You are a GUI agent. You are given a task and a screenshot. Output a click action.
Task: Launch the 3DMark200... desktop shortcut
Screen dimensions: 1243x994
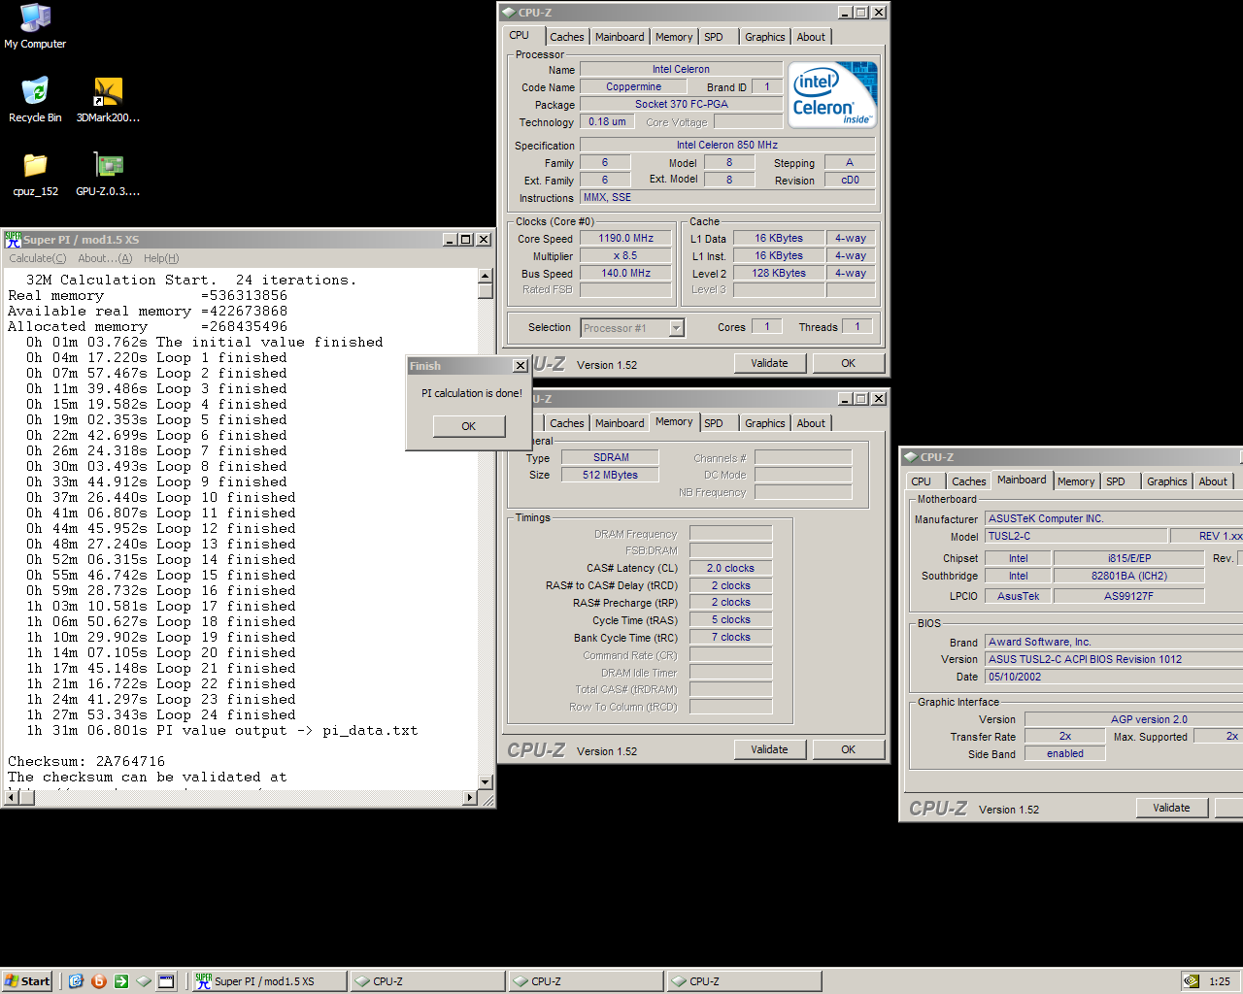click(x=108, y=100)
